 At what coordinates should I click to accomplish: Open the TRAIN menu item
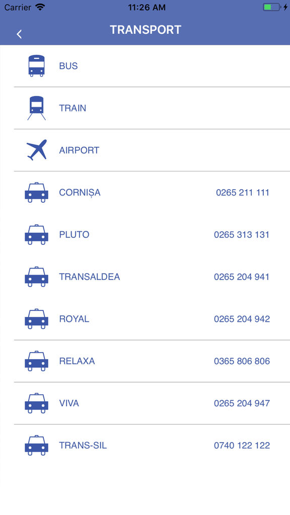(x=152, y=108)
